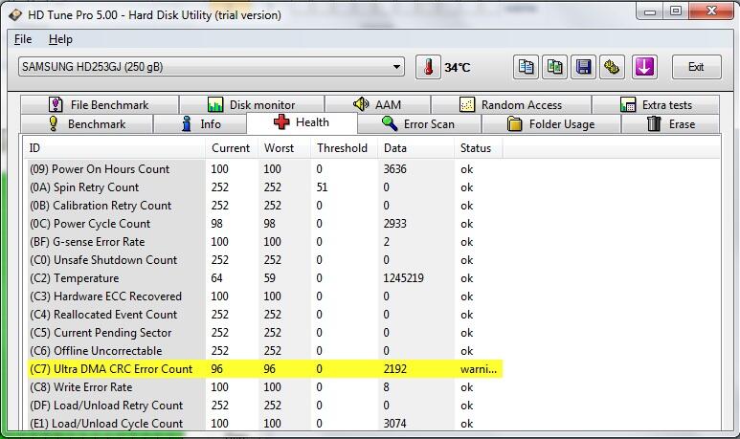
Task: Click the copy screenshot toolbar icon
Action: click(554, 67)
